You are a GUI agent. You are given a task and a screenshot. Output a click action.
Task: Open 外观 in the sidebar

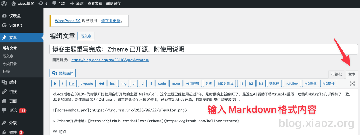[22, 123]
